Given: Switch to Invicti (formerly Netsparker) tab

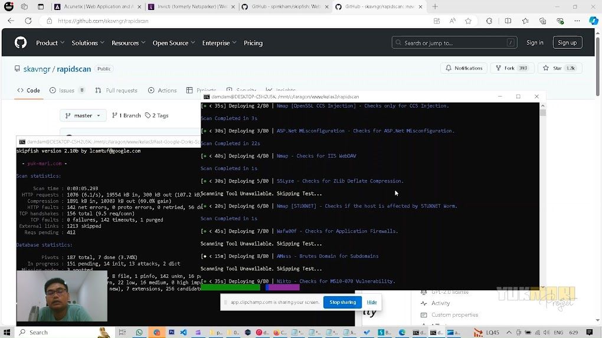Looking at the screenshot, I should [x=191, y=7].
